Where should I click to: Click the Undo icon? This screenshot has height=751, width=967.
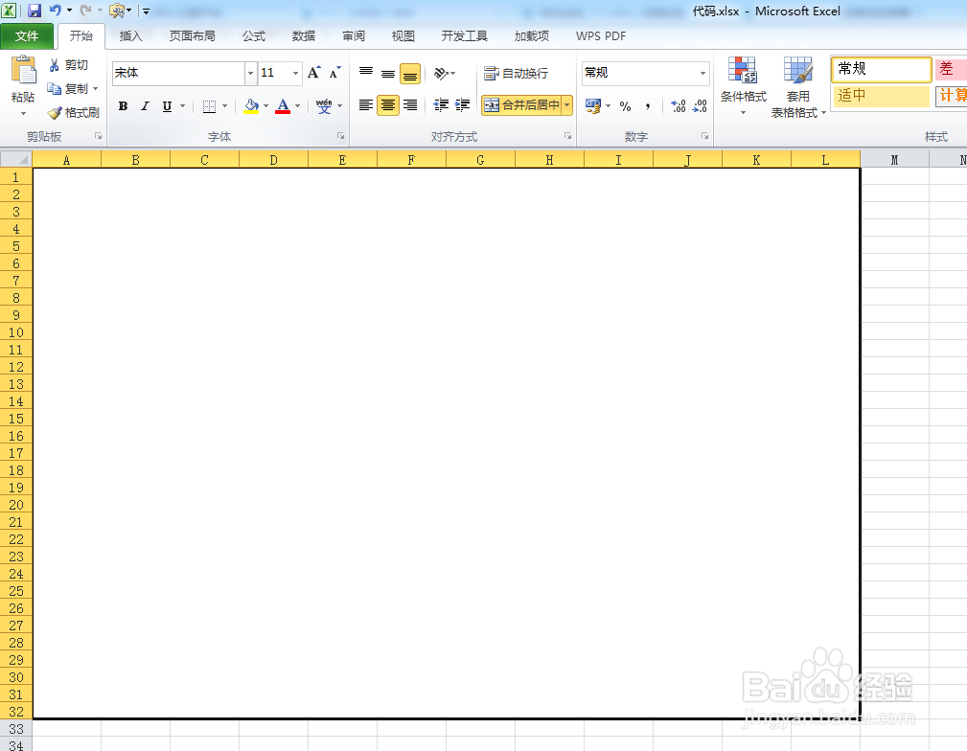55,11
